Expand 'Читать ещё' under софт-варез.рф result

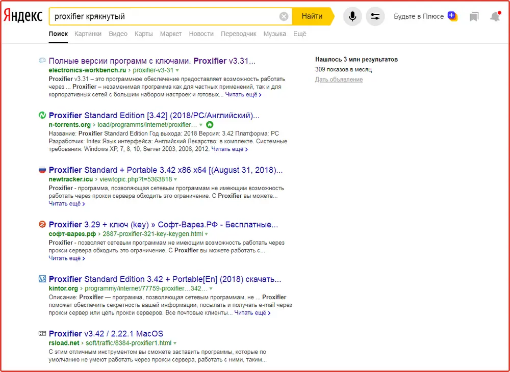67,258
